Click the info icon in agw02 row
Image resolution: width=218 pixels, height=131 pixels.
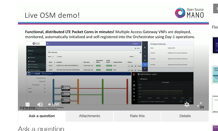point(129,70)
